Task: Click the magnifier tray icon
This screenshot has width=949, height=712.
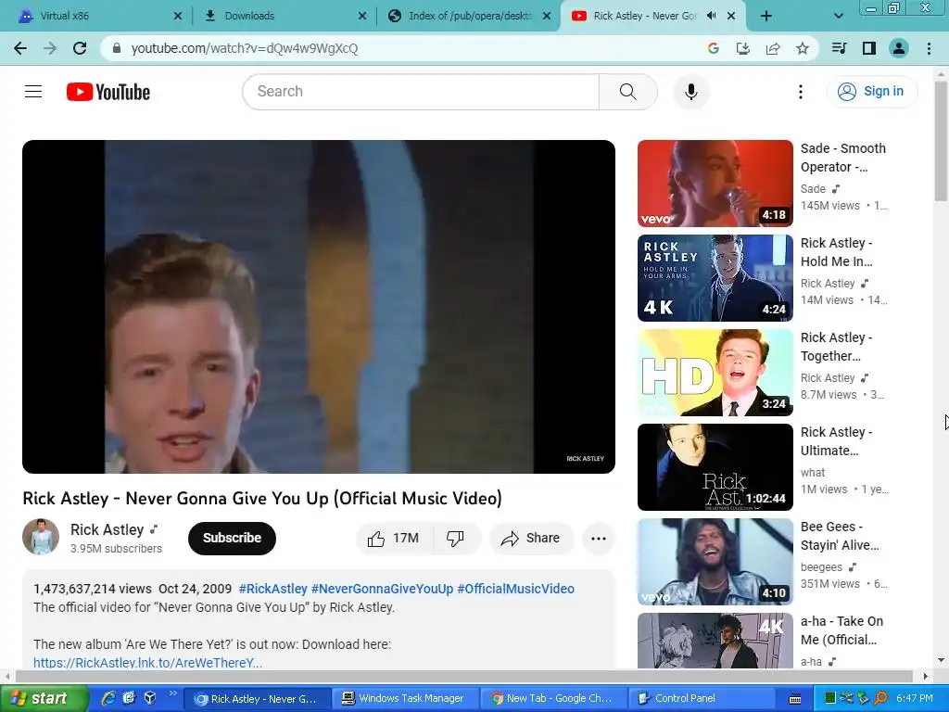Action: (880, 699)
